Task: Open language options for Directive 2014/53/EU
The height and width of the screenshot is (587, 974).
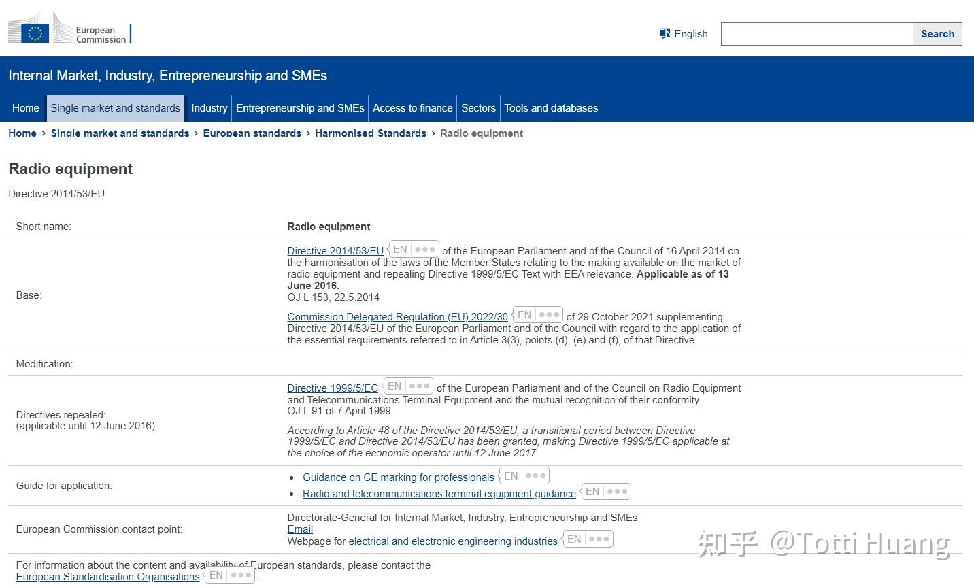Action: pyautogui.click(x=425, y=250)
